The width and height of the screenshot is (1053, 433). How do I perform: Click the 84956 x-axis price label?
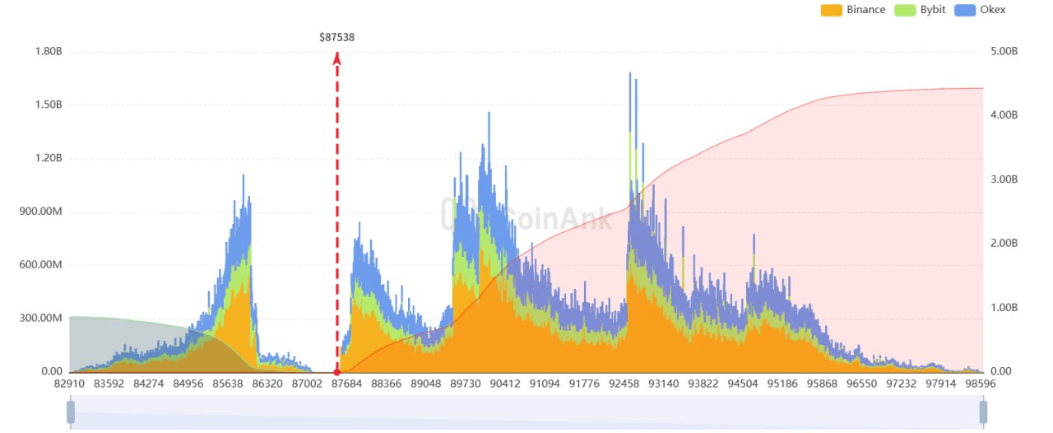point(189,384)
